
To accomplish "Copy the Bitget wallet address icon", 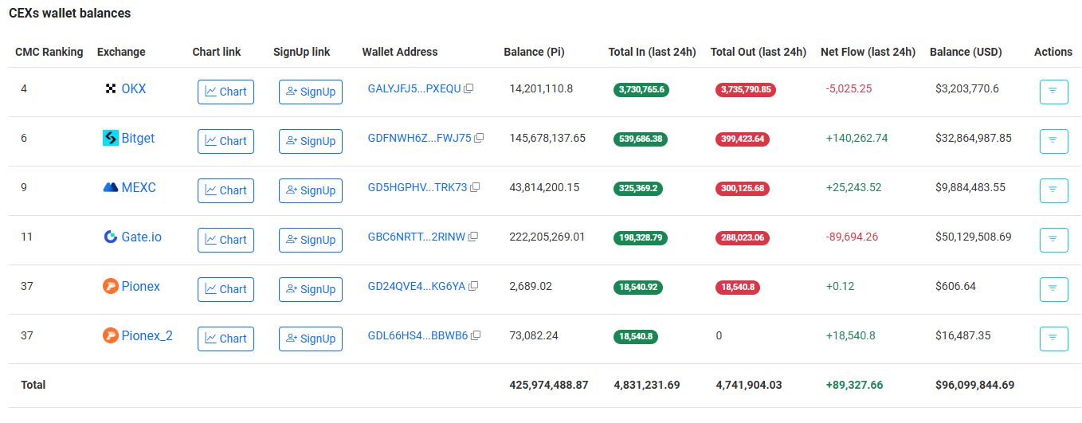I will click(479, 139).
